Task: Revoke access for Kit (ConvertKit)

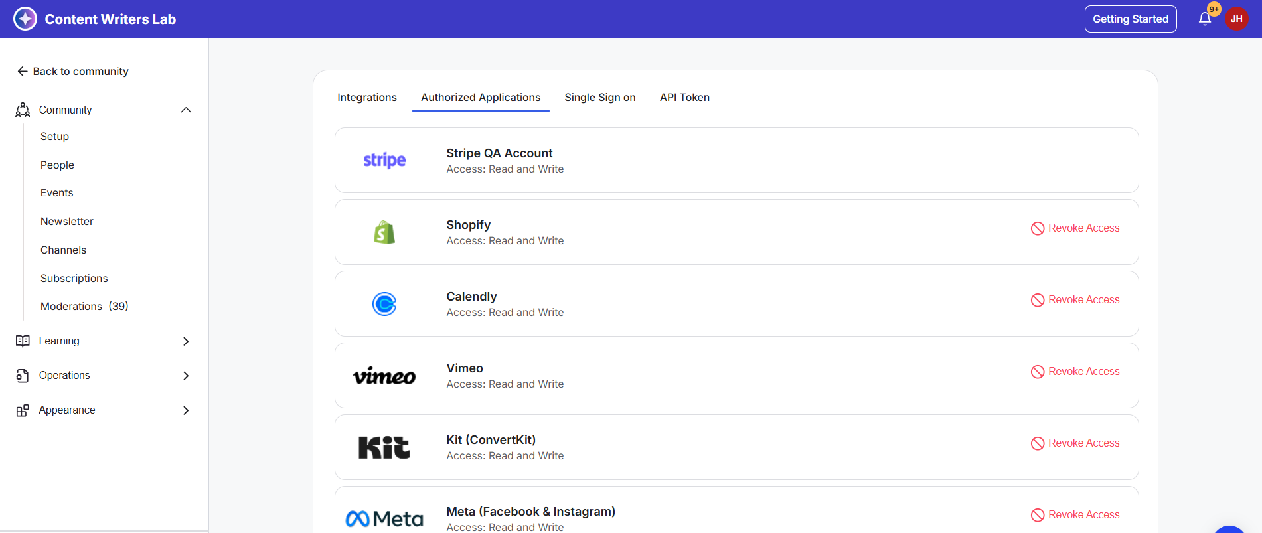Action: point(1075,443)
